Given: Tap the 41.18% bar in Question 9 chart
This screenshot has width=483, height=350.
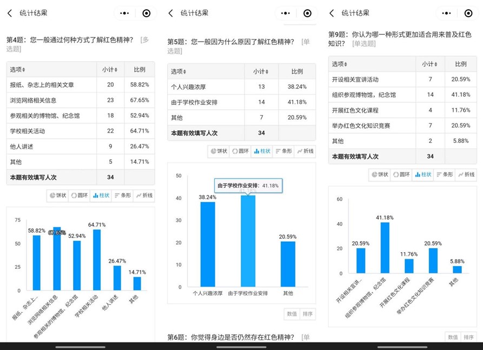Looking at the screenshot, I should 385,248.
